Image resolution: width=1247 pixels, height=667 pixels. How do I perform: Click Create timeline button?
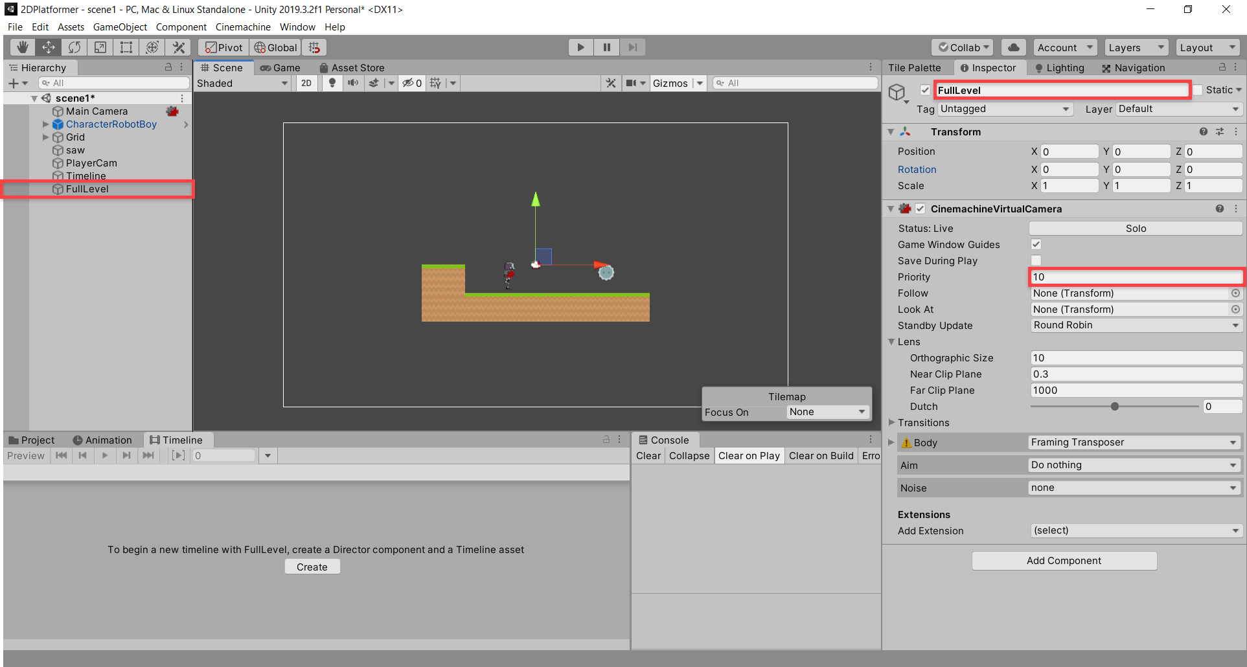pyautogui.click(x=312, y=567)
